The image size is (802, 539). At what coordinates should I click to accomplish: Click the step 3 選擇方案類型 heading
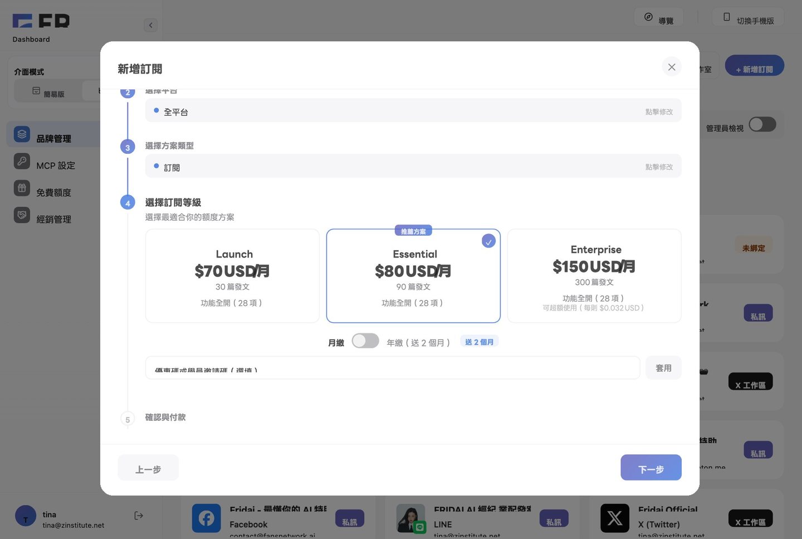(x=169, y=145)
